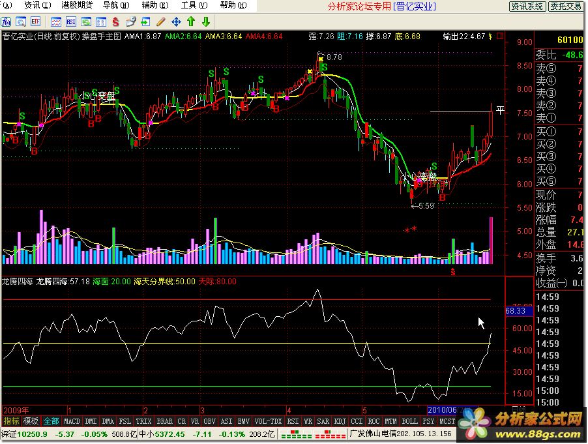Click the 晋亿实业 title link in header
The image size is (588, 444).
click(x=415, y=7)
